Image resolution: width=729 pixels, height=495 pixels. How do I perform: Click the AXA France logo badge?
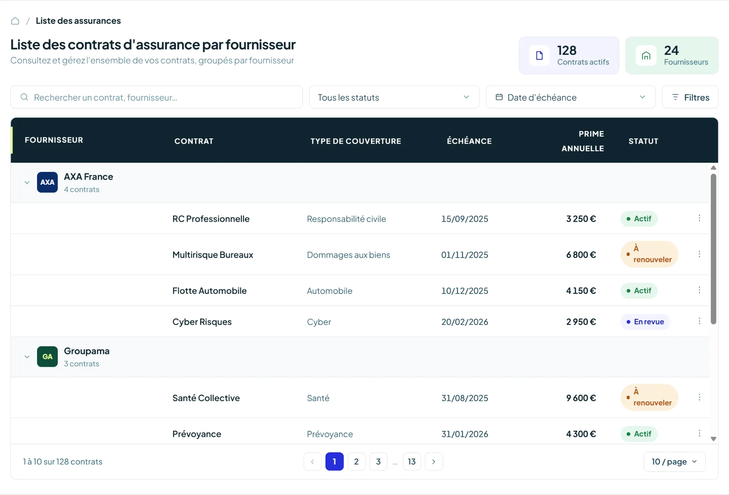click(47, 182)
